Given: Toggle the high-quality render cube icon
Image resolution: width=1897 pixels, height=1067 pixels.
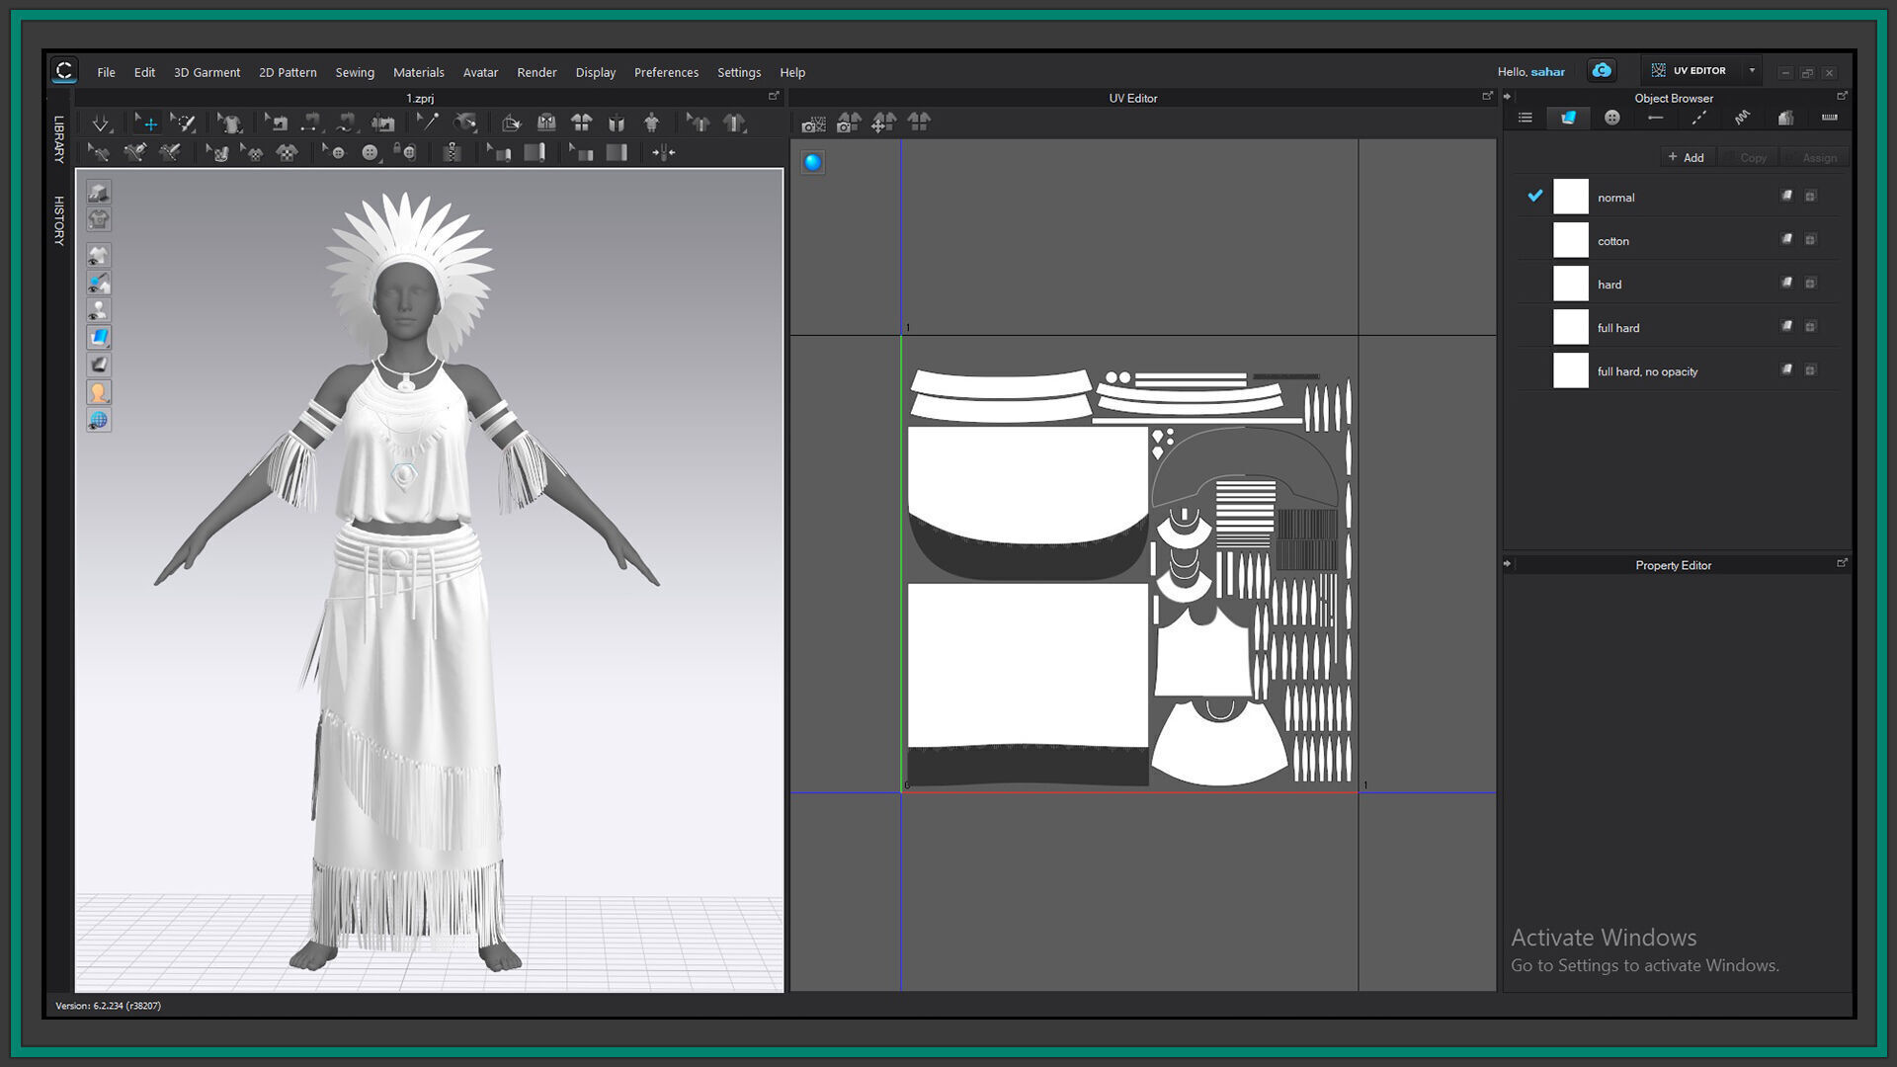Looking at the screenshot, I should [x=98, y=192].
